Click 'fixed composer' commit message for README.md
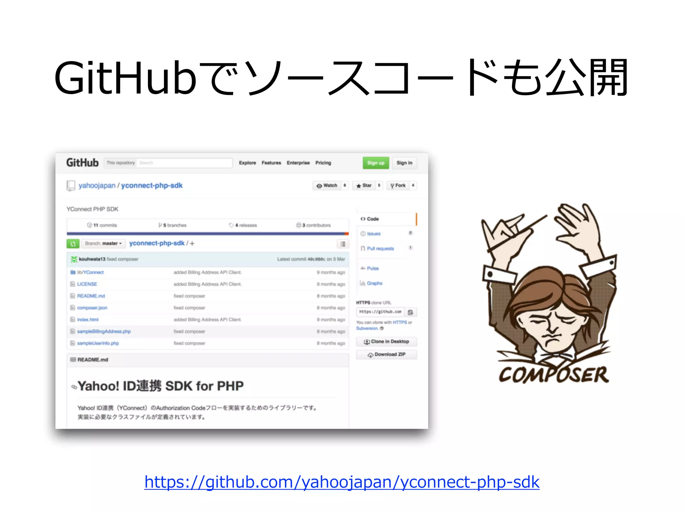 pyautogui.click(x=189, y=296)
